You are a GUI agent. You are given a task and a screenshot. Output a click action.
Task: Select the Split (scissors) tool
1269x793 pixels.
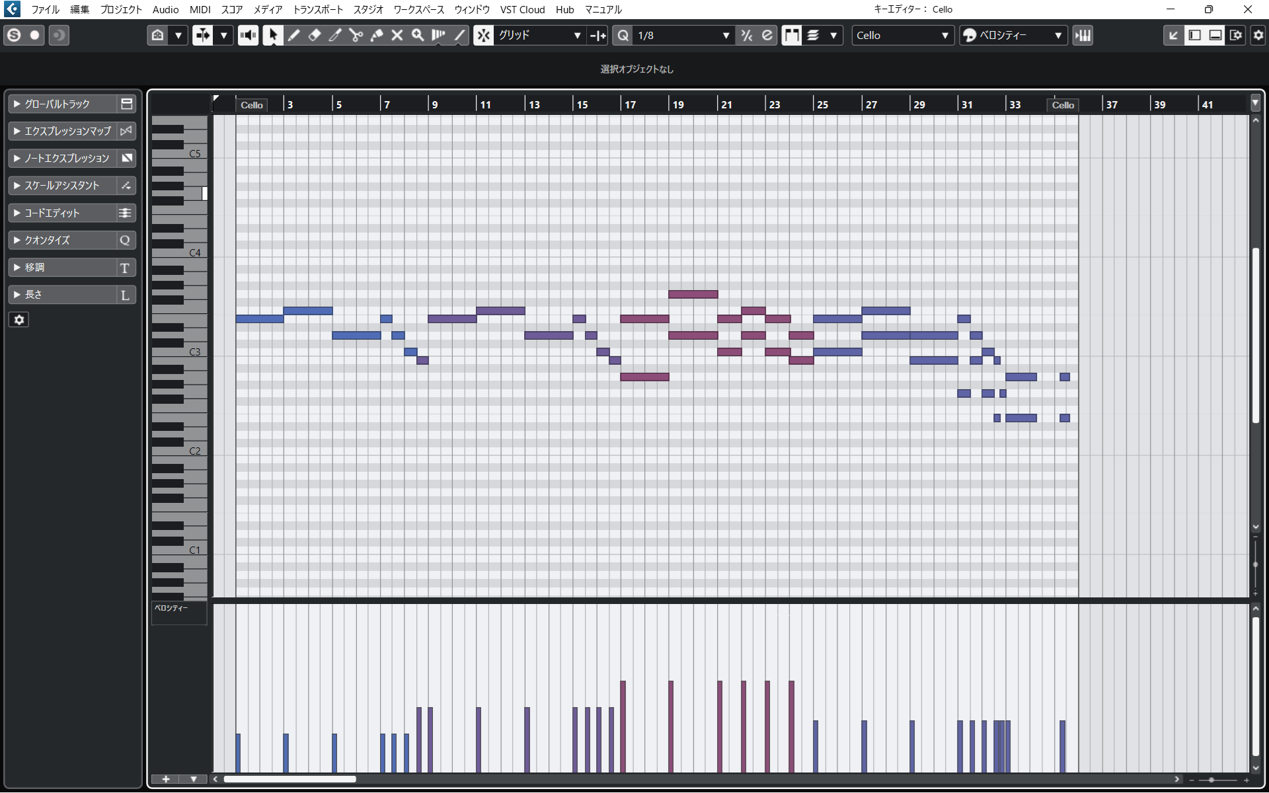pos(356,36)
